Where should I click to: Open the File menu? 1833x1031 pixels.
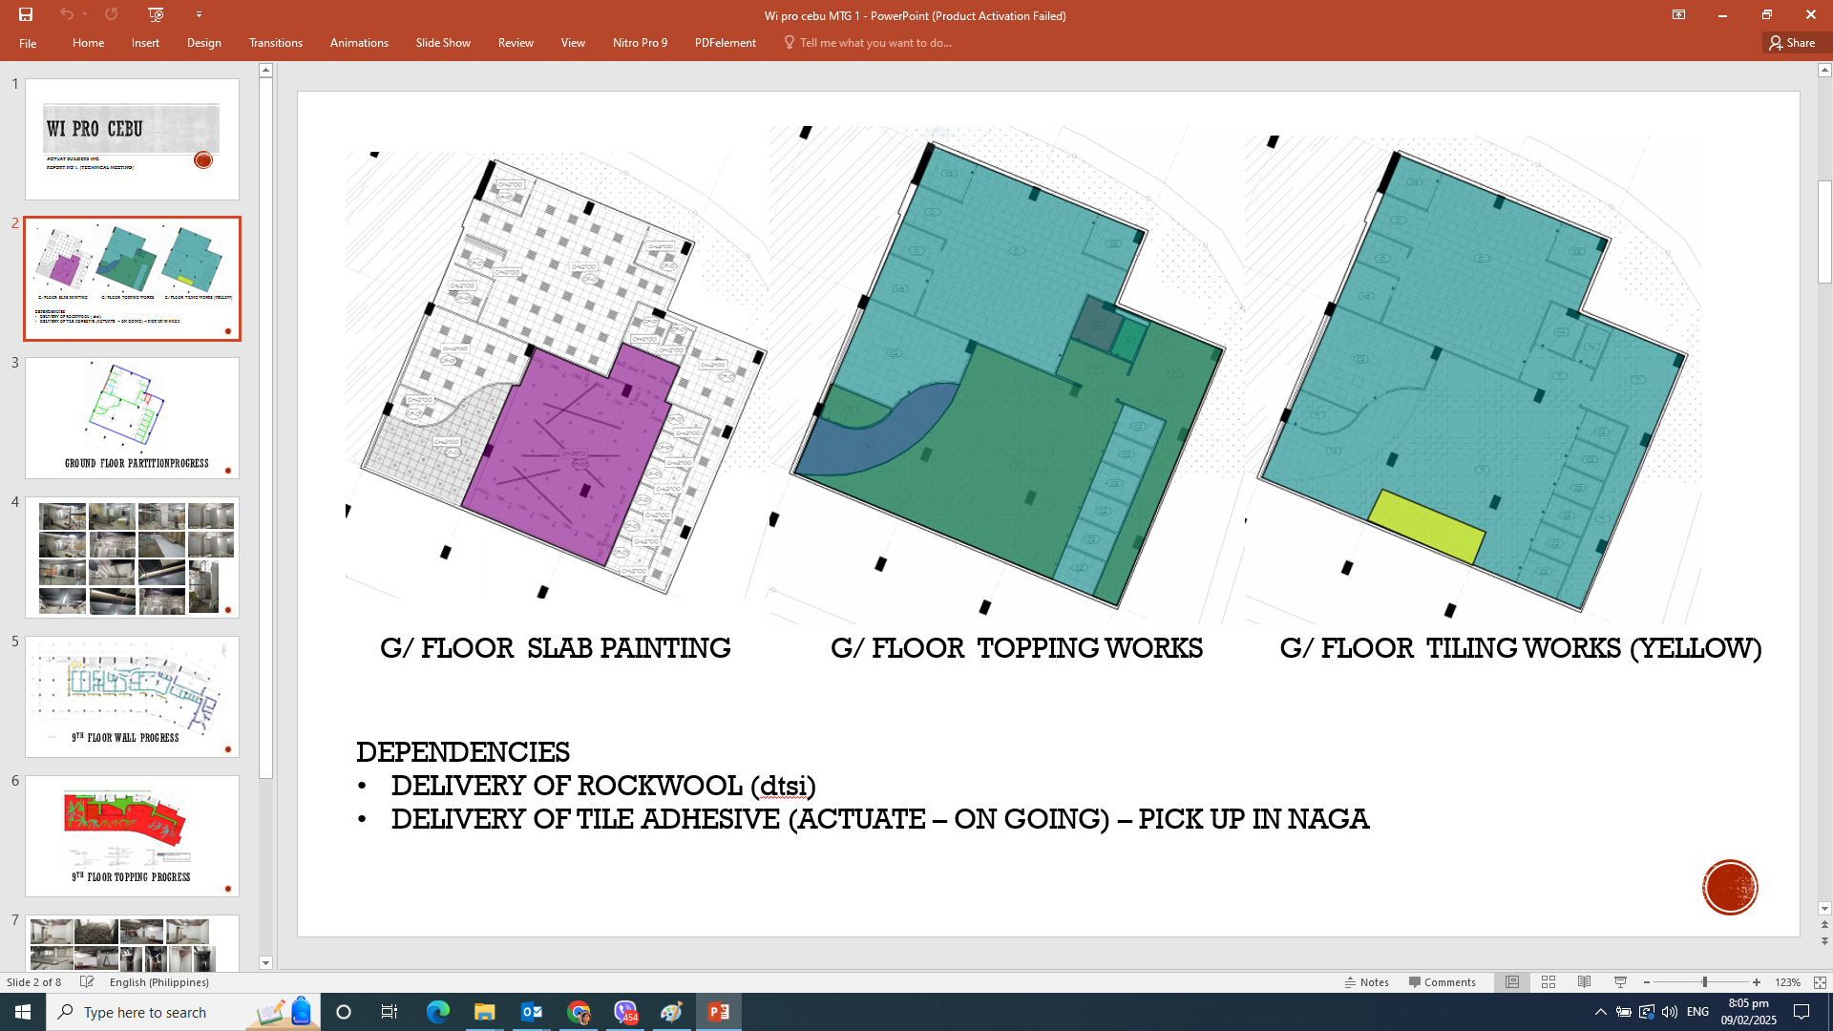pyautogui.click(x=28, y=43)
